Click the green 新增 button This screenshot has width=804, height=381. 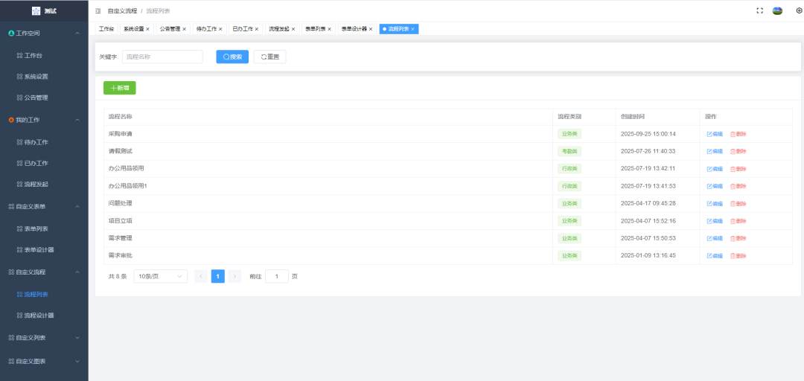coord(119,88)
